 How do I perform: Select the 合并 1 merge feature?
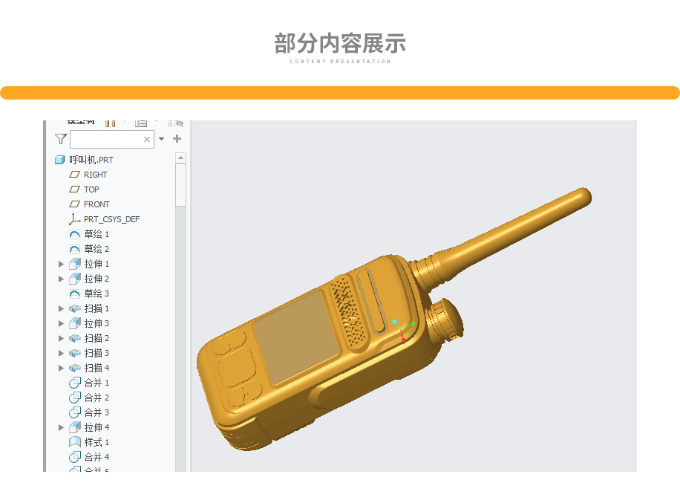tap(89, 383)
